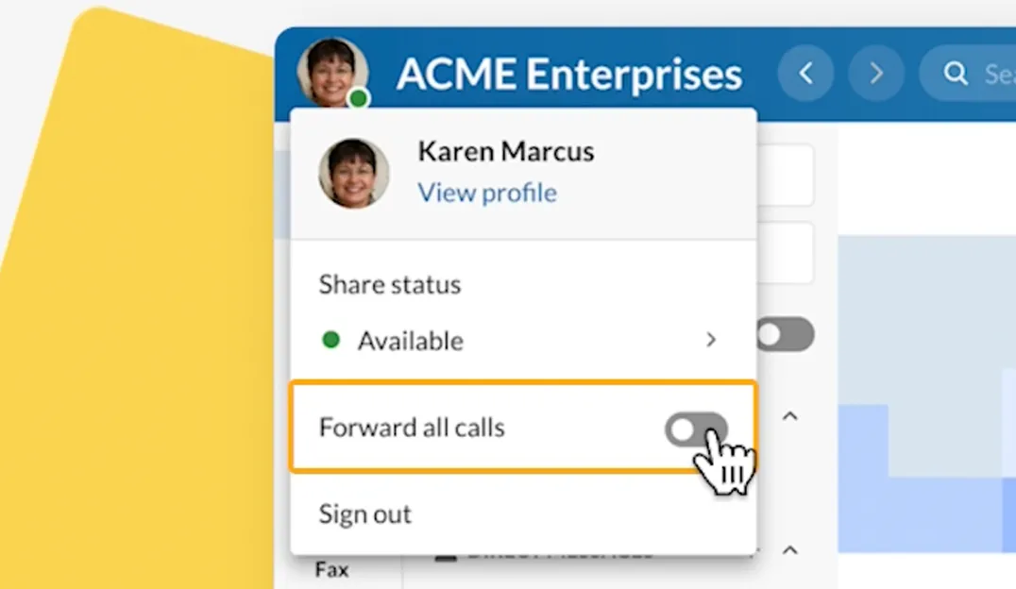This screenshot has width=1016, height=589.
Task: Select Sign out from the profile menu
Action: tap(365, 514)
